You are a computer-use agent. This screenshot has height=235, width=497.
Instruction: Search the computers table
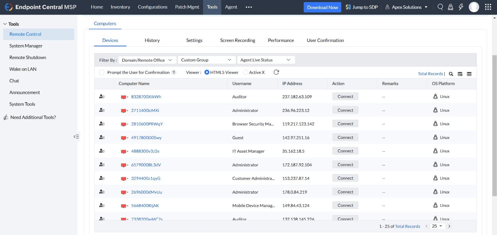click(x=451, y=74)
